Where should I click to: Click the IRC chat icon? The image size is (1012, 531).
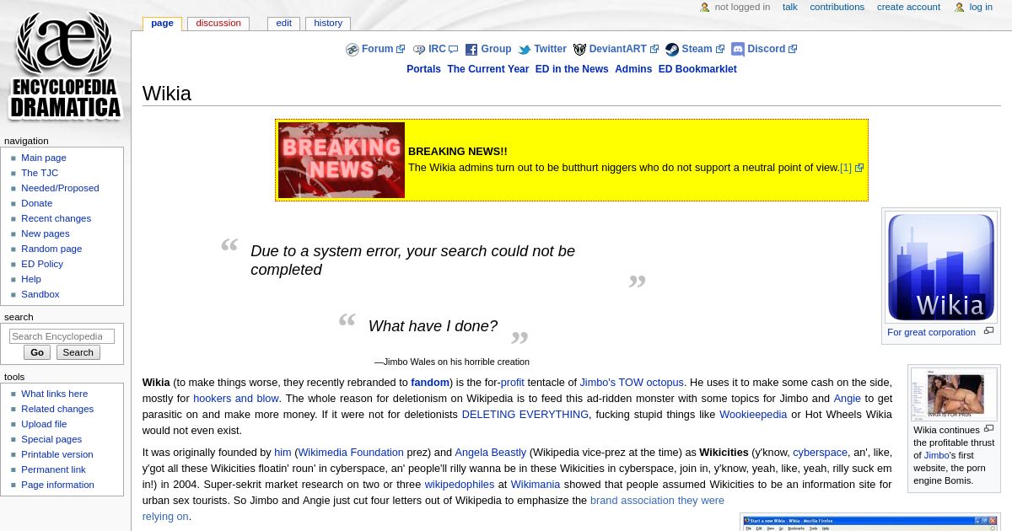pos(419,50)
